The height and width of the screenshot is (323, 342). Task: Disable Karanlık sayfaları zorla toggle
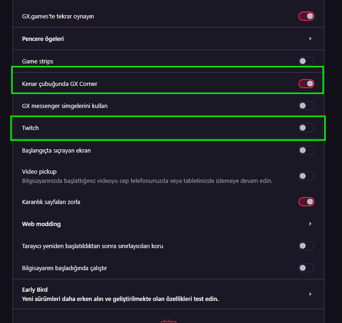[x=306, y=202]
